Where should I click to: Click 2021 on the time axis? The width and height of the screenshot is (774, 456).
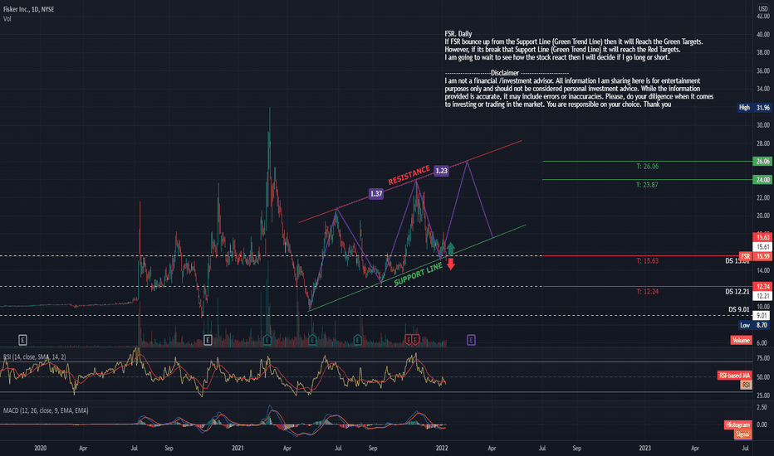238,448
